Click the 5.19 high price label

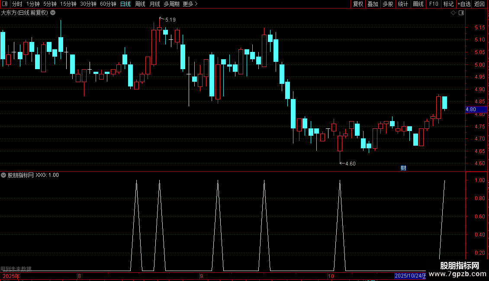[170, 20]
